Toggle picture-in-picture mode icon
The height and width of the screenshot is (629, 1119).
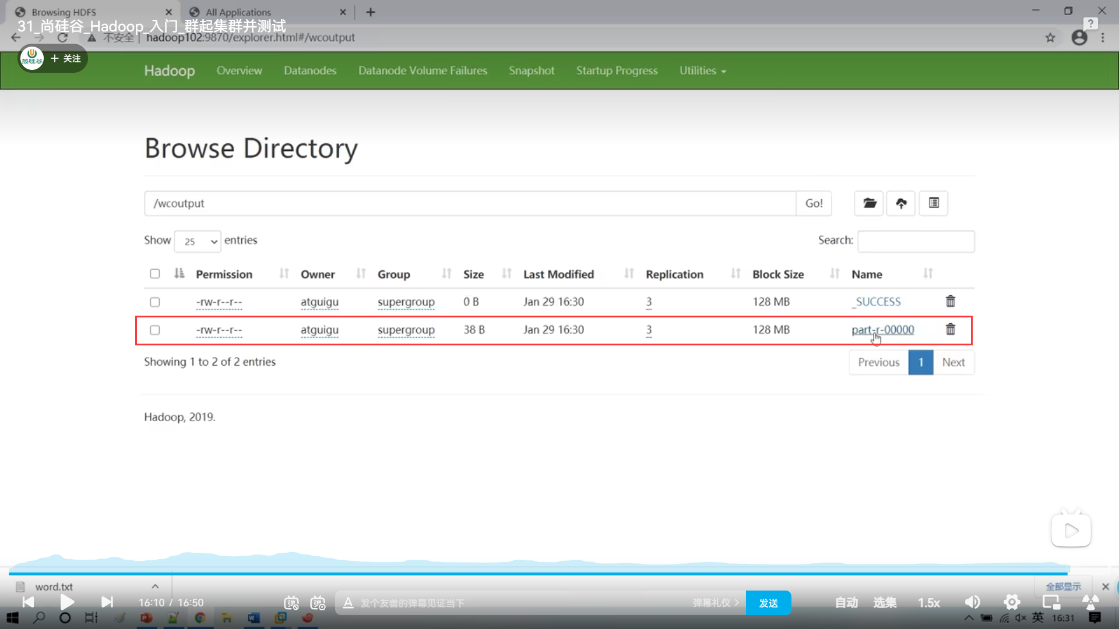tap(1051, 602)
